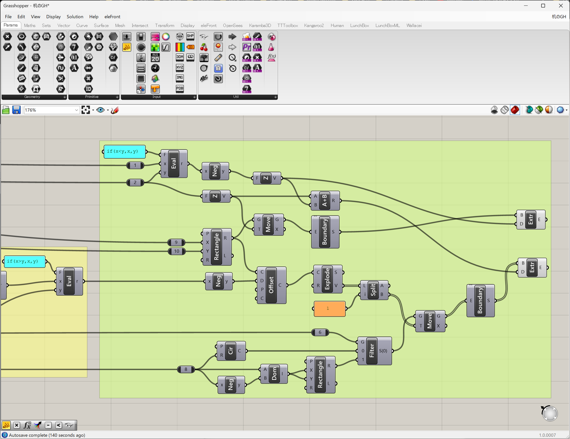Image resolution: width=570 pixels, height=439 pixels.
Task: Expand the Geometry panel with plus arrow
Action: point(65,97)
